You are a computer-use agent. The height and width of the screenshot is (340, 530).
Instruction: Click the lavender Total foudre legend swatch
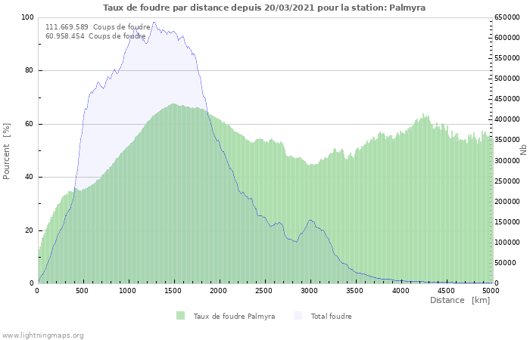tap(297, 316)
